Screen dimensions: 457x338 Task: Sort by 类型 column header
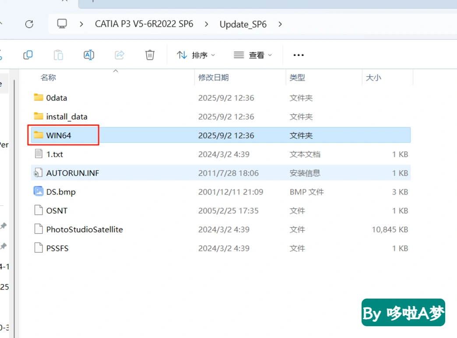297,77
